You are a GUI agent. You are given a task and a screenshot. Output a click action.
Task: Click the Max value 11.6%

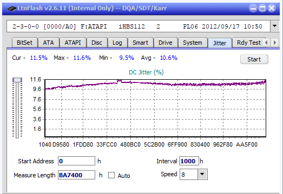tap(82, 58)
